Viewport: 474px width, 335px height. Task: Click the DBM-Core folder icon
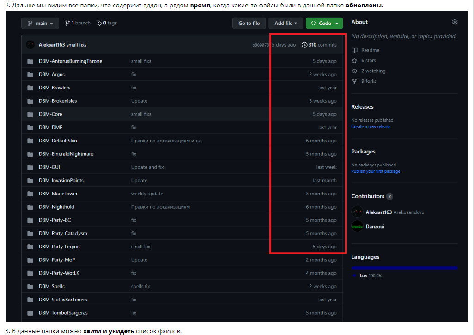pos(30,114)
